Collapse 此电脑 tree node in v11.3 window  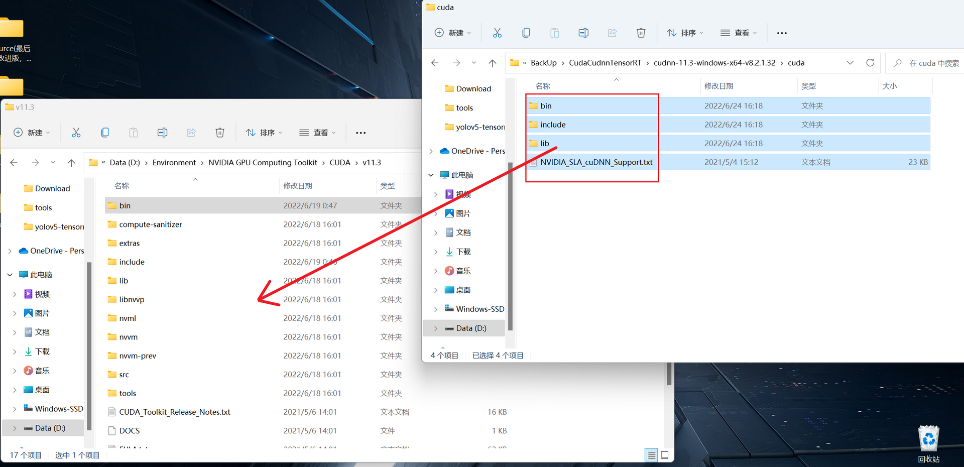pyautogui.click(x=10, y=275)
